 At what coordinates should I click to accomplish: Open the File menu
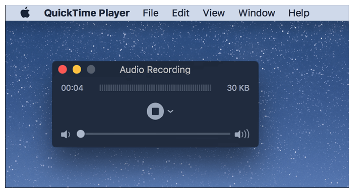tap(151, 13)
